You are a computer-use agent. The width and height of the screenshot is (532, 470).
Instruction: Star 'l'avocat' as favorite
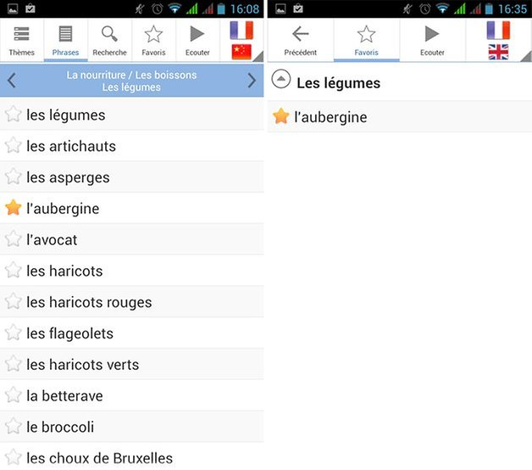point(14,238)
